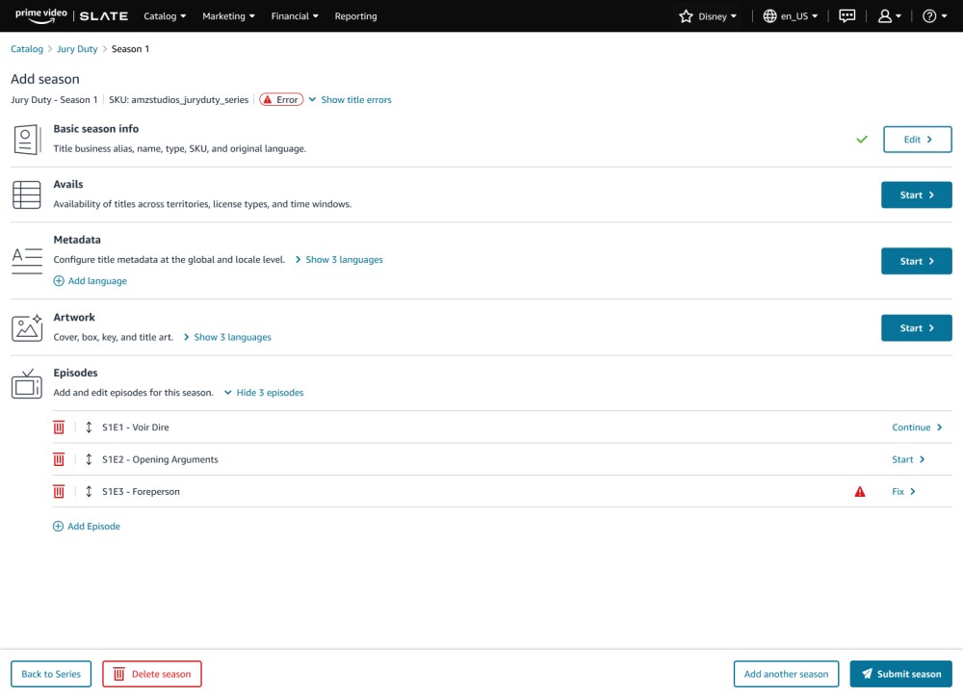Click the Jury Duty breadcrumb link

point(77,49)
